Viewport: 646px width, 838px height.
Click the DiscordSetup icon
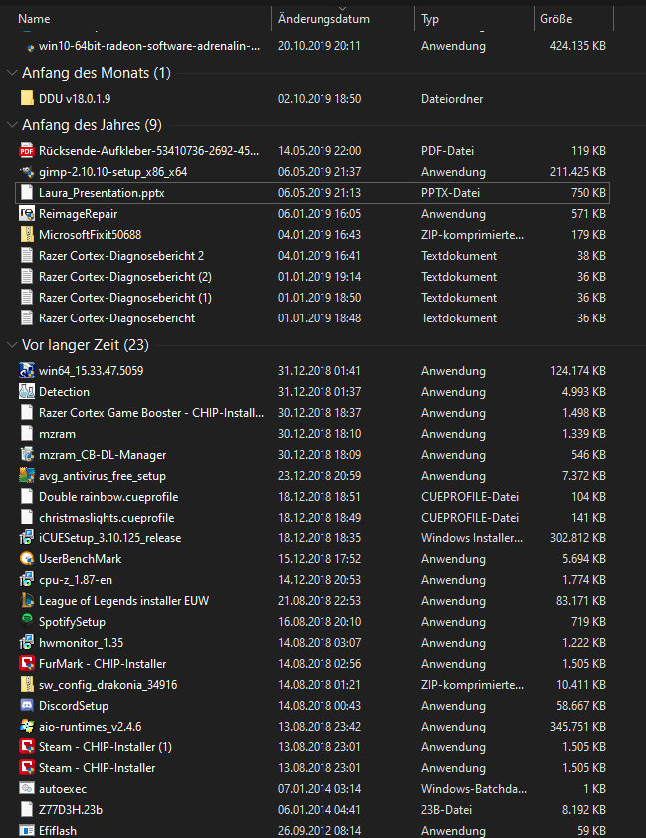pos(27,706)
